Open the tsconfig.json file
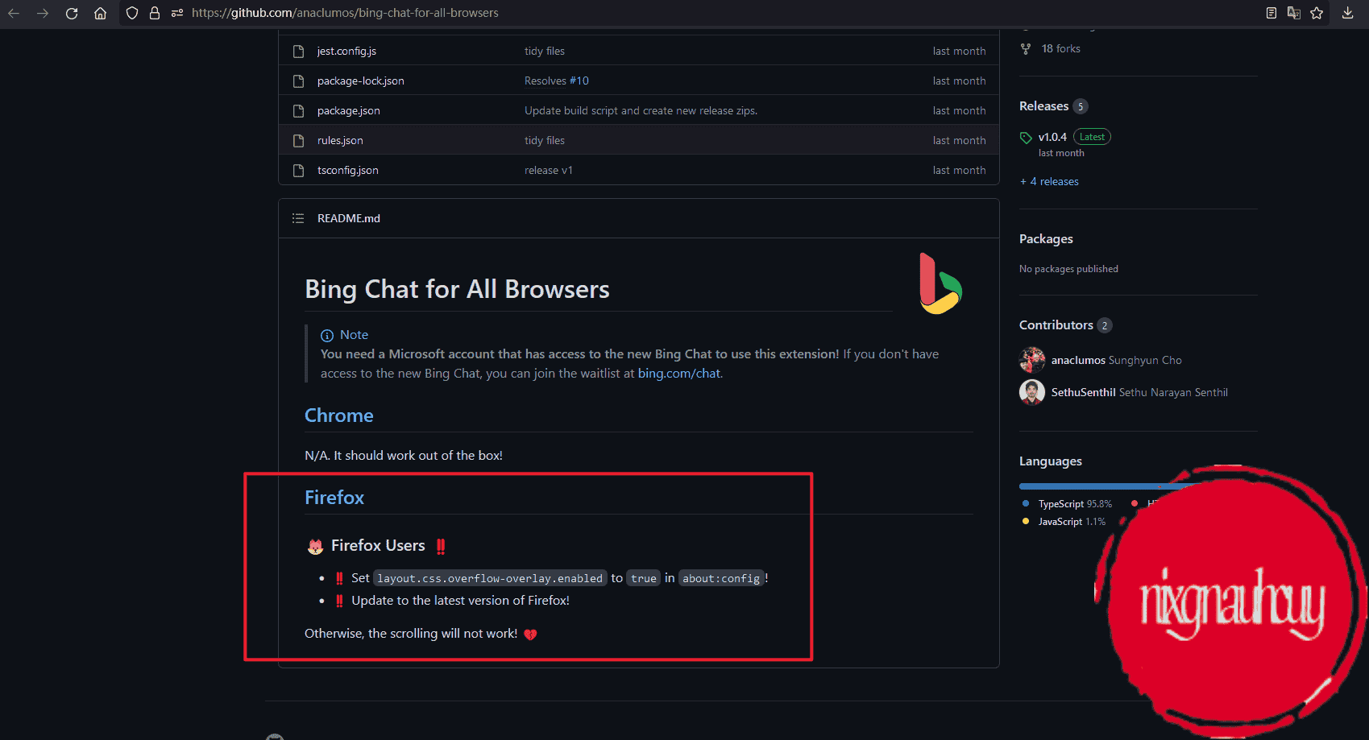The width and height of the screenshot is (1369, 740). [348, 170]
